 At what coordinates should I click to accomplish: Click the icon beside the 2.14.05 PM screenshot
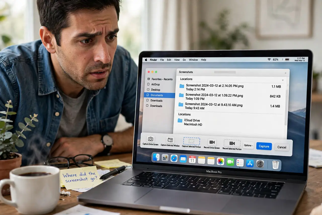pos(182,86)
